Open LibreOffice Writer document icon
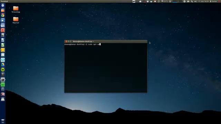This screenshot has height=124, width=221. click(x=3, y=40)
